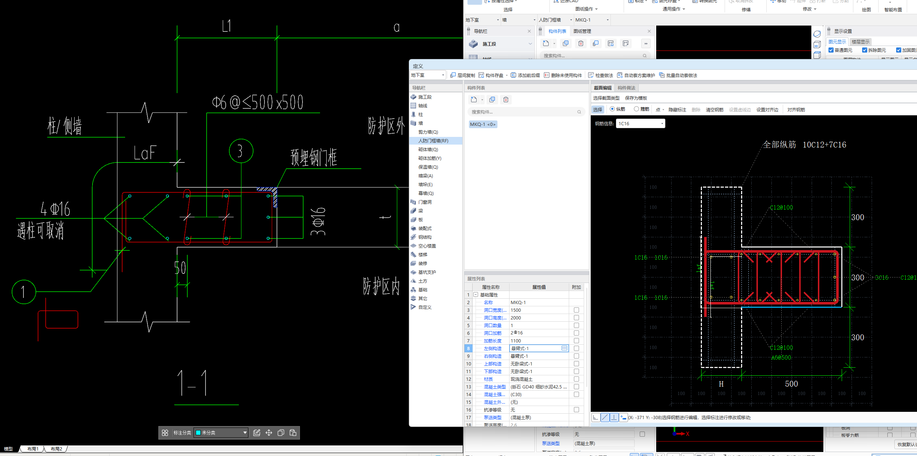The image size is (917, 456).
Task: Click delete trash icon in background component list
Action: [x=580, y=43]
